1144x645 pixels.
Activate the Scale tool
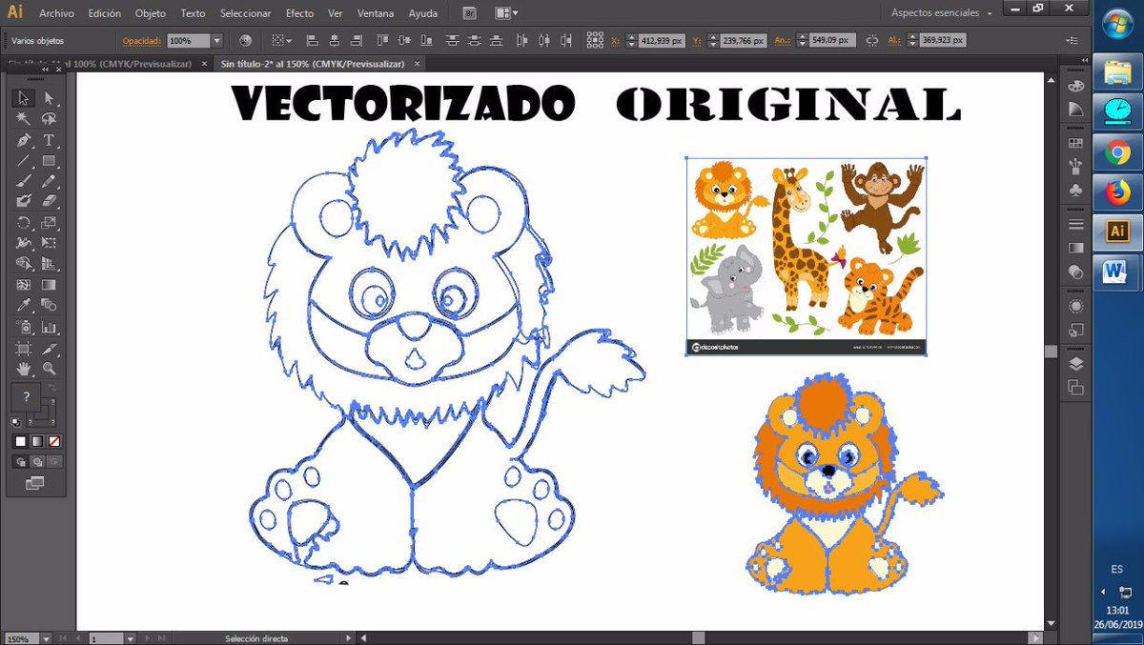[x=49, y=222]
